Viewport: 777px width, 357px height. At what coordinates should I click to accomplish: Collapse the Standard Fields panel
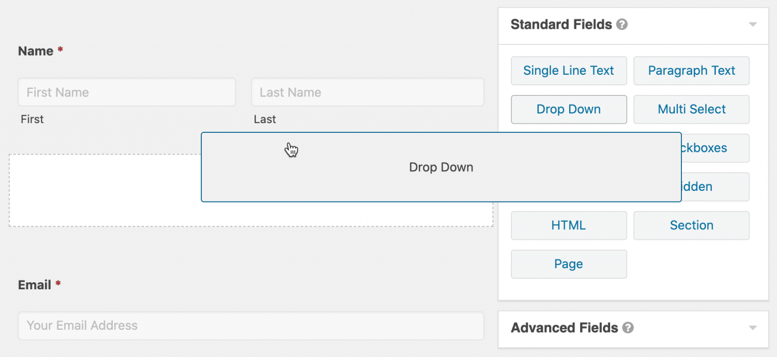pyautogui.click(x=753, y=24)
